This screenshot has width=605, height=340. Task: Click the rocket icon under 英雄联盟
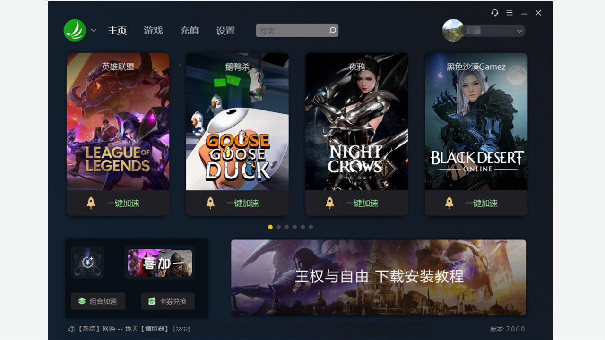click(x=91, y=203)
